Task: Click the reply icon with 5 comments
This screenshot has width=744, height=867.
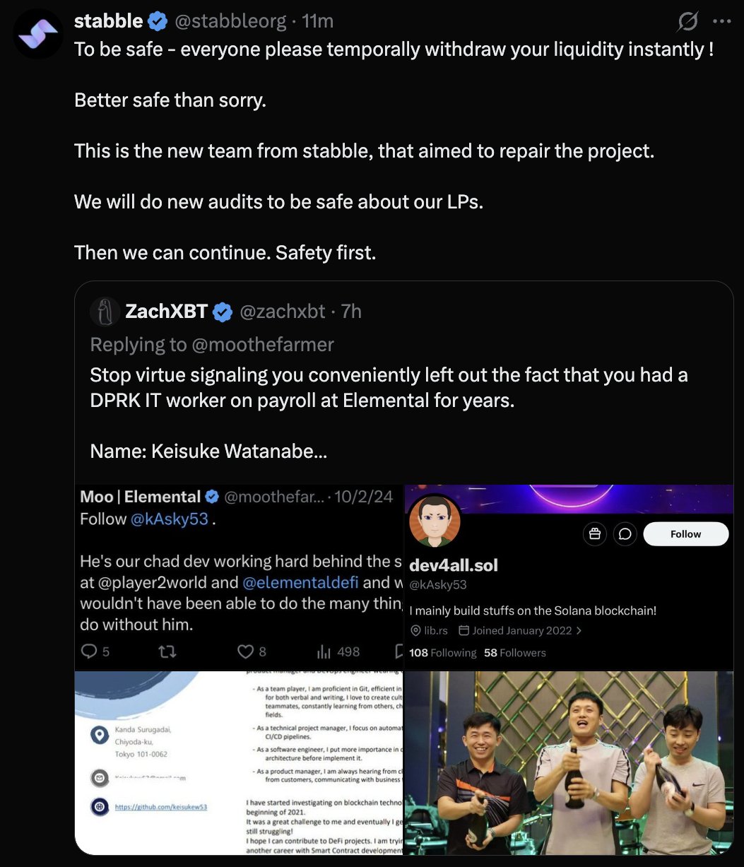Action: 89,651
